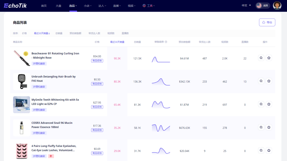Click 商品规格 button for False Eyelashes

[x=97, y=153]
